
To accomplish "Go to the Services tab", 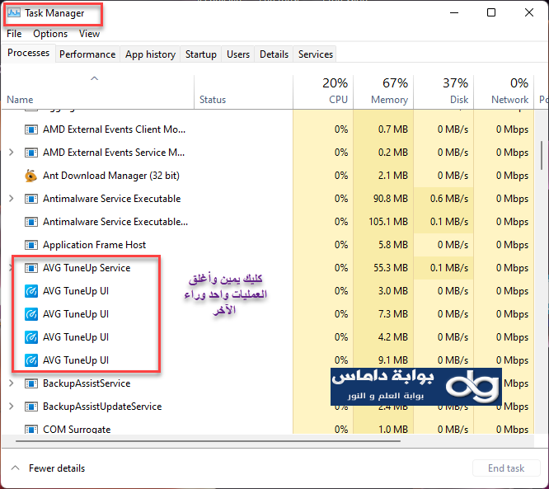I will pos(316,54).
